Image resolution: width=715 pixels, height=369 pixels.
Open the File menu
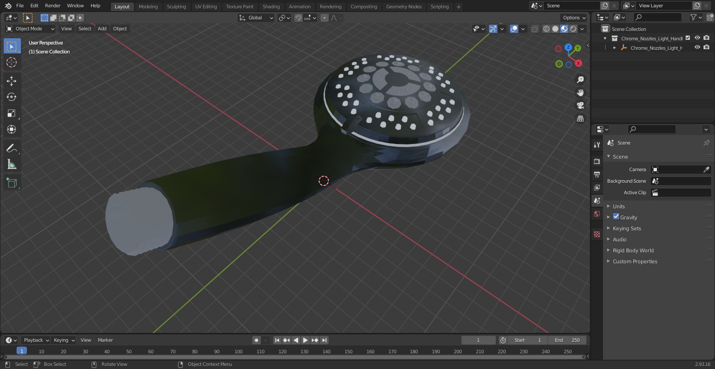20,6
